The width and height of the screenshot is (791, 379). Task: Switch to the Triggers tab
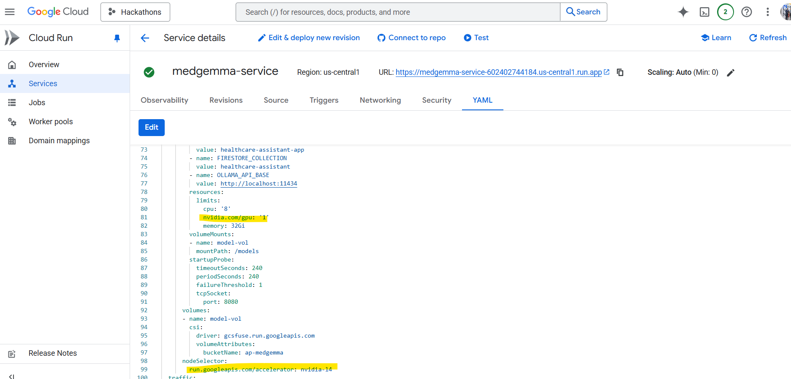pos(324,100)
